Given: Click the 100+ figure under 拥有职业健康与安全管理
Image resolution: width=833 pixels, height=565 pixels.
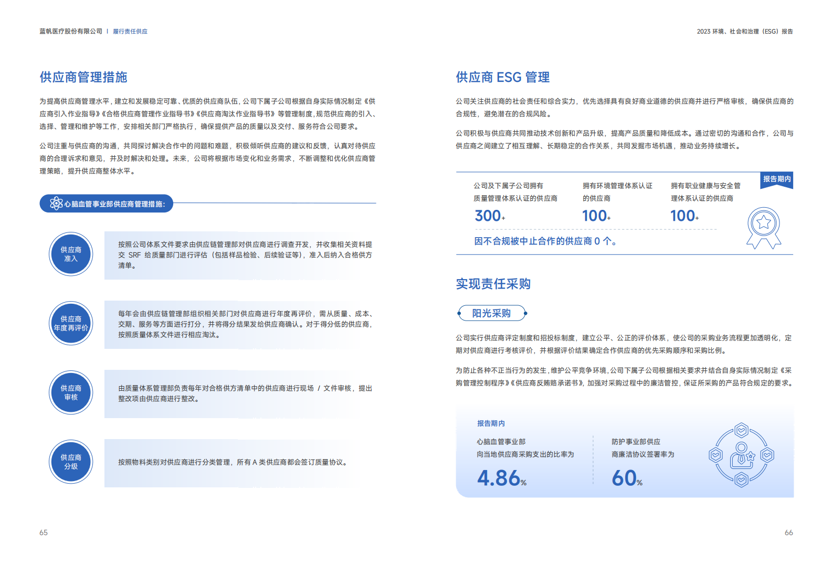Looking at the screenshot, I should pyautogui.click(x=684, y=216).
